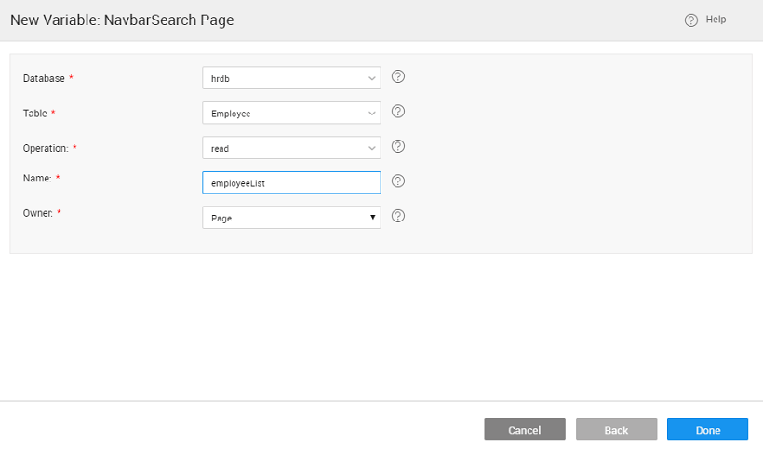The image size is (763, 455).
Task: Open the Database dropdown showing hrdb
Action: click(x=290, y=79)
